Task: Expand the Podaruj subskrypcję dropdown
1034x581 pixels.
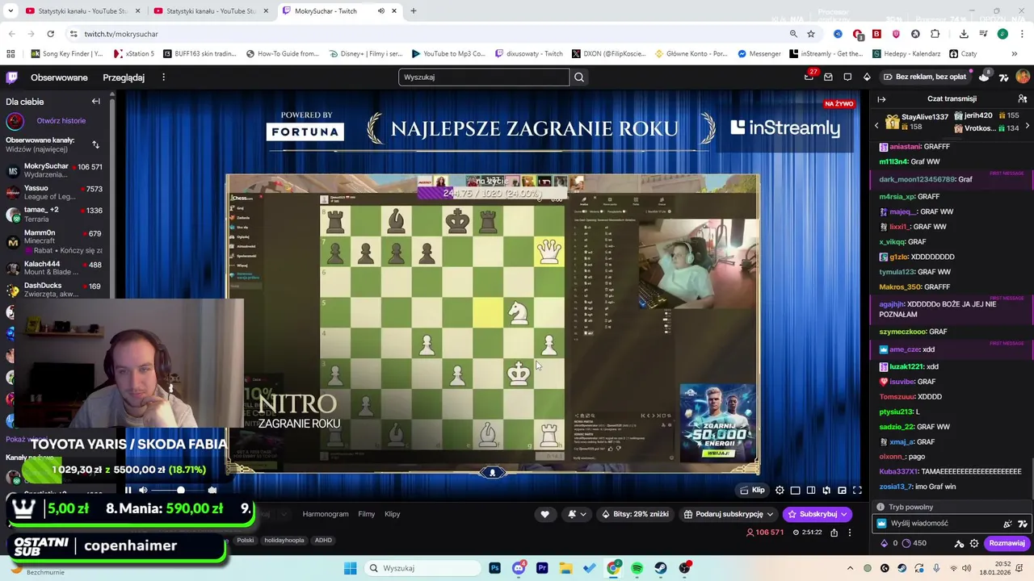Action: [770, 514]
